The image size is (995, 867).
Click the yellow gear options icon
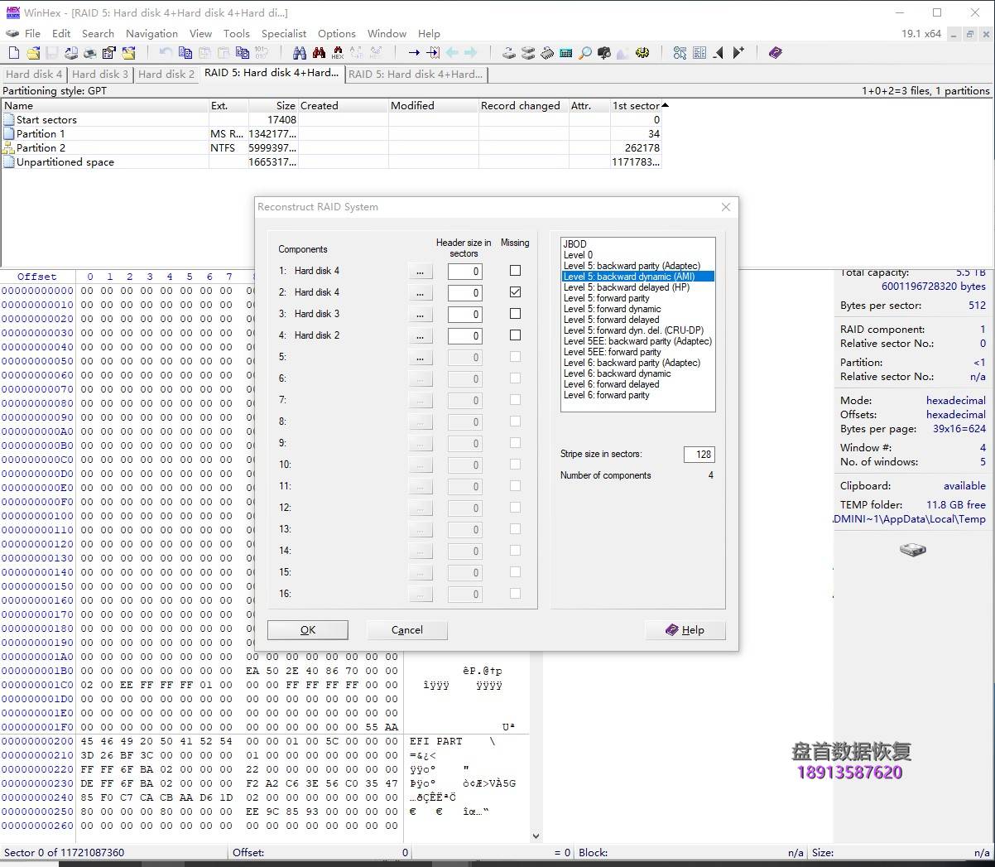[x=642, y=52]
